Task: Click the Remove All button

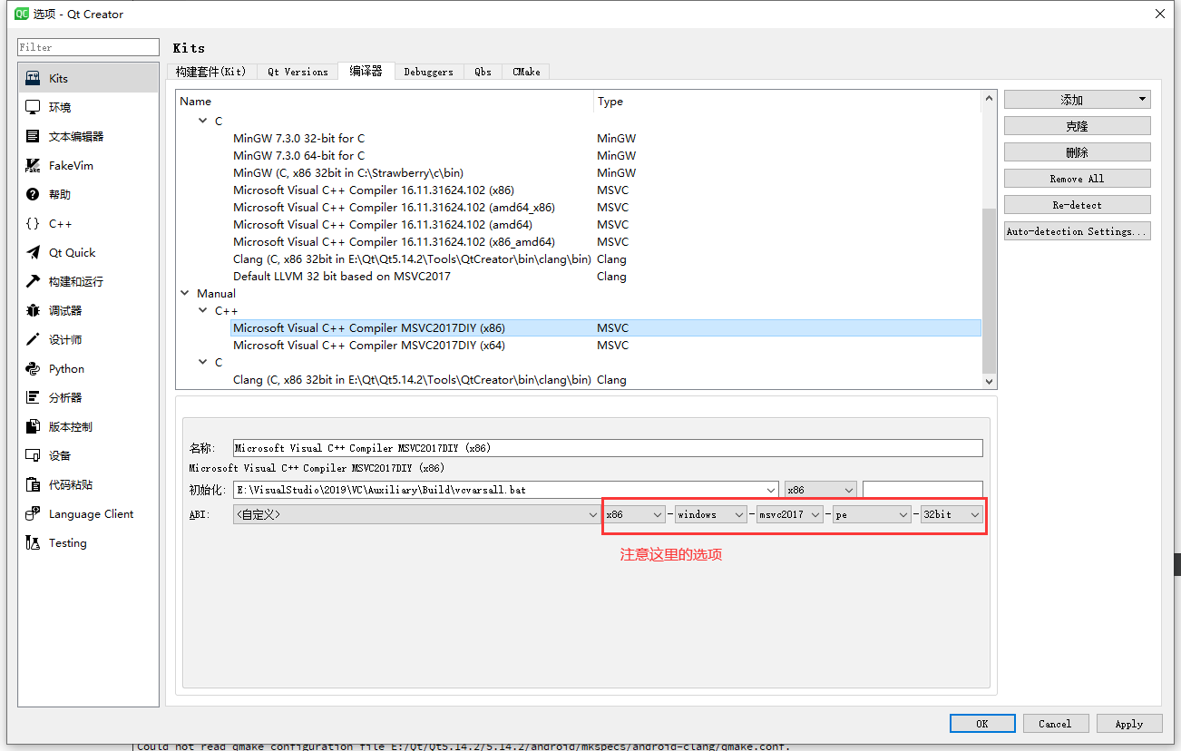Action: pos(1077,179)
